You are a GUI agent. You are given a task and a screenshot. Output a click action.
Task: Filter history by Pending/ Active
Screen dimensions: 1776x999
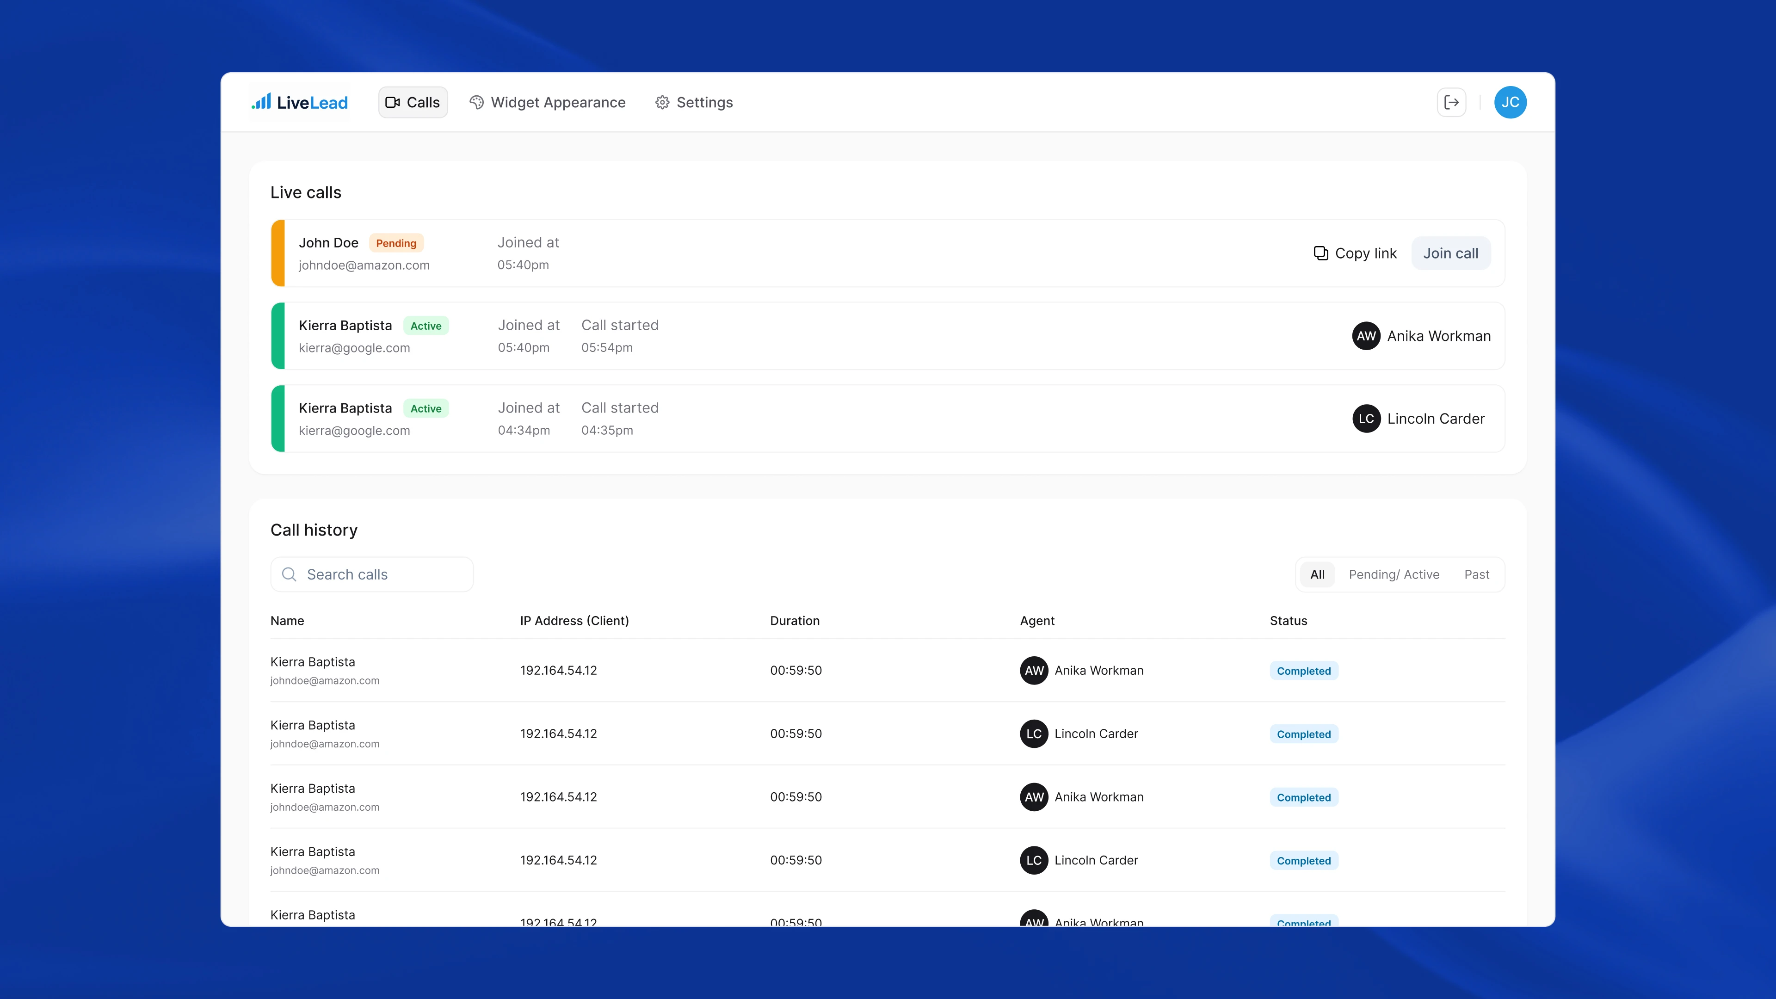1394,574
